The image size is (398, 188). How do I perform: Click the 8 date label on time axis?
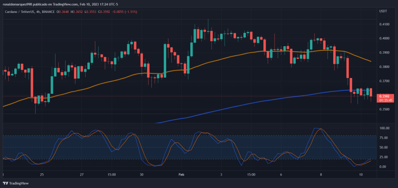click(x=321, y=175)
